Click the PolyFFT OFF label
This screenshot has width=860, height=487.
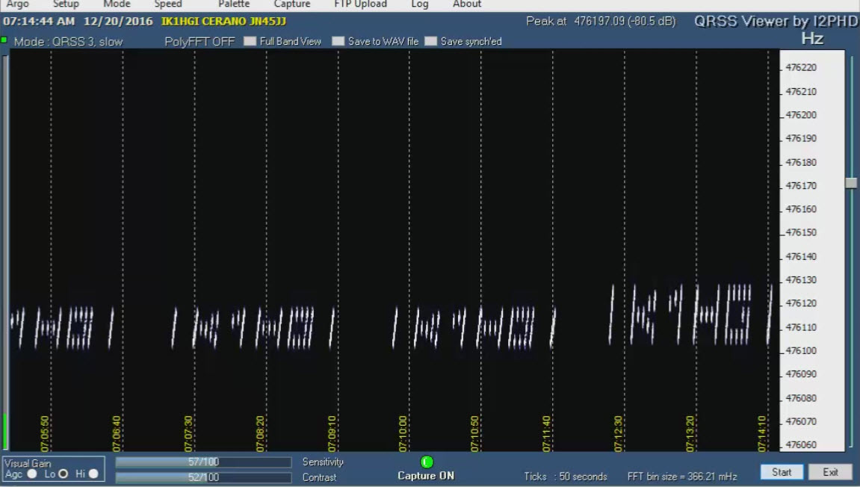tap(199, 42)
